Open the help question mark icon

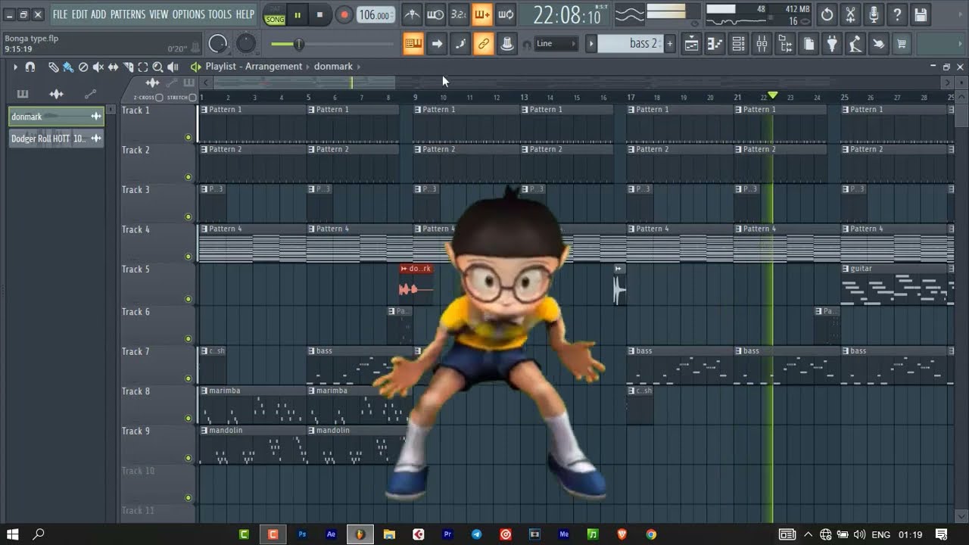(x=897, y=14)
